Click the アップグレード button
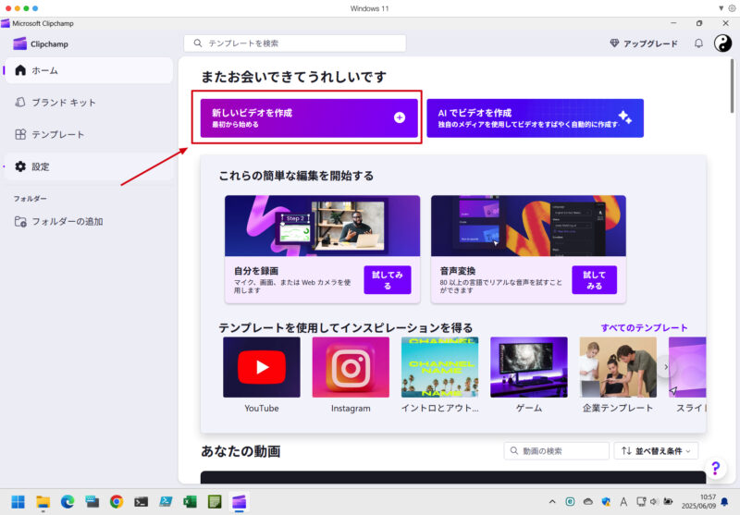This screenshot has width=740, height=515. click(x=644, y=43)
